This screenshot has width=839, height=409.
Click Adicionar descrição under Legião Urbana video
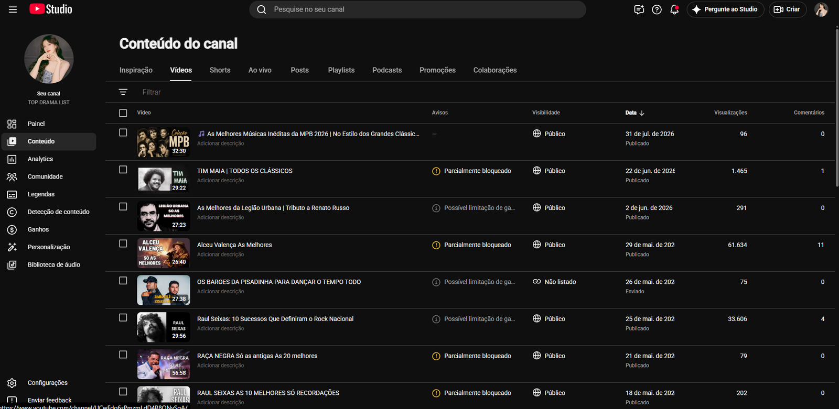click(x=221, y=218)
